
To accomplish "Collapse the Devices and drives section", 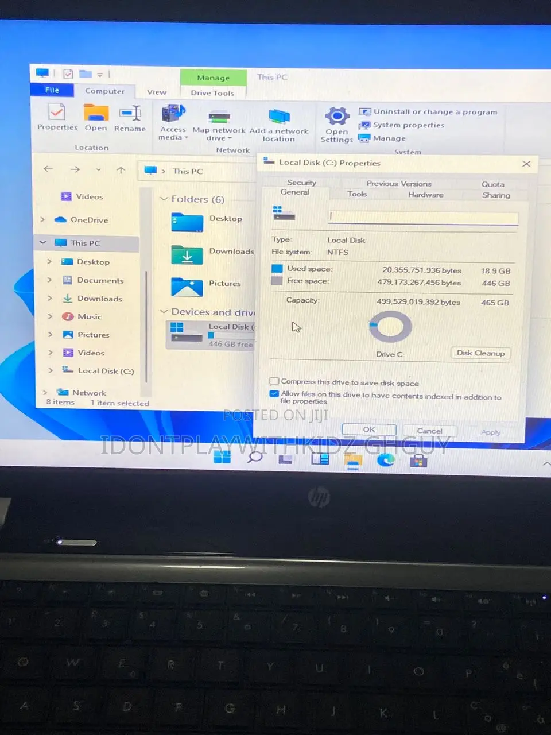I will click(x=165, y=312).
